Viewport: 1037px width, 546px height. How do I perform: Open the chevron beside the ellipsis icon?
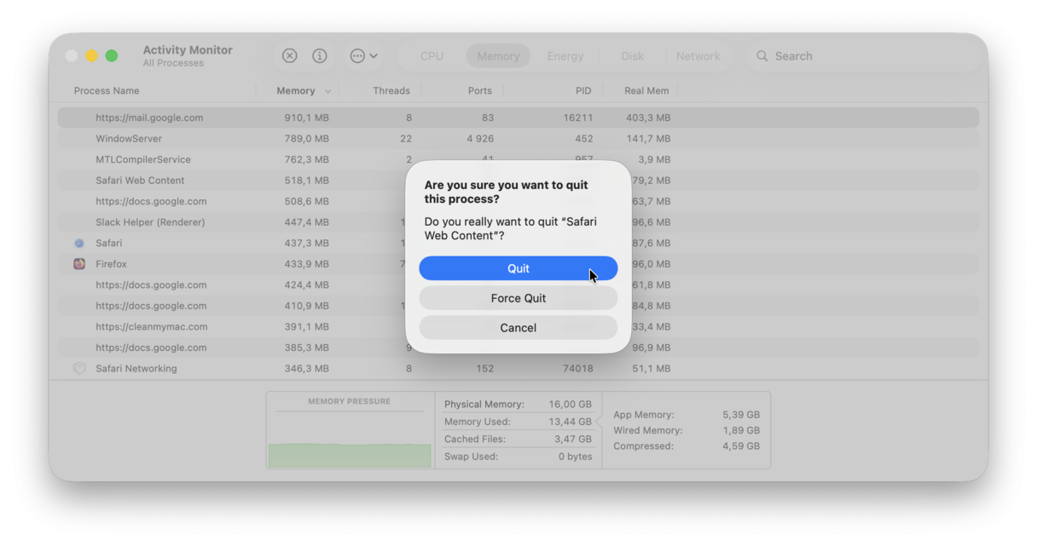[374, 55]
